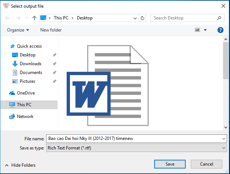Select Quick access in navigation pane

pos(26,46)
